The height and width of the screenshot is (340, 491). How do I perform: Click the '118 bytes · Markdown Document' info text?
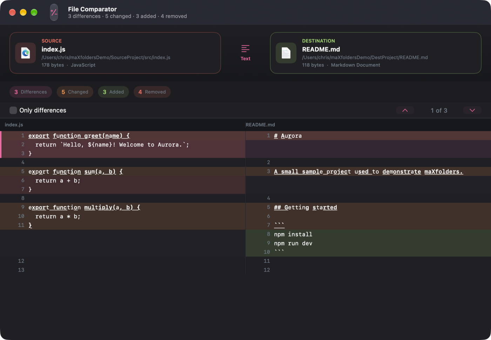click(x=341, y=65)
